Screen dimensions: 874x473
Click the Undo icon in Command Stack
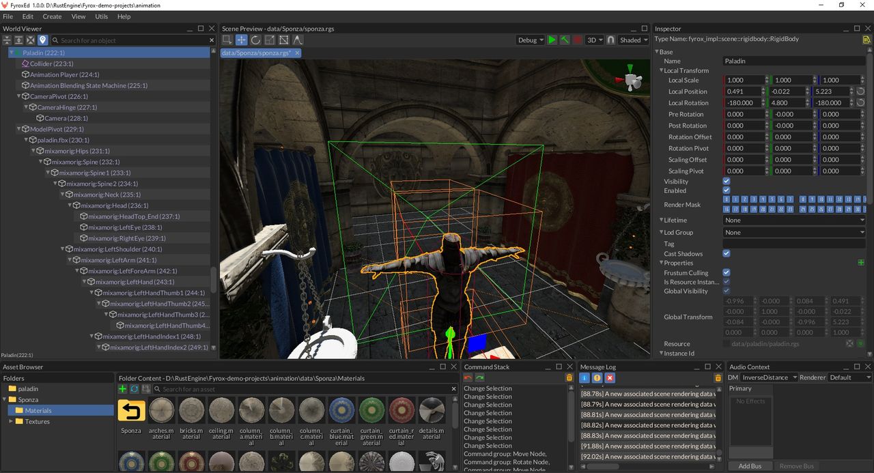click(x=468, y=377)
